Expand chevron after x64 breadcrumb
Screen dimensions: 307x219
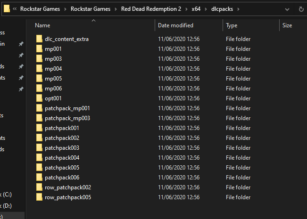pyautogui.click(x=206, y=9)
